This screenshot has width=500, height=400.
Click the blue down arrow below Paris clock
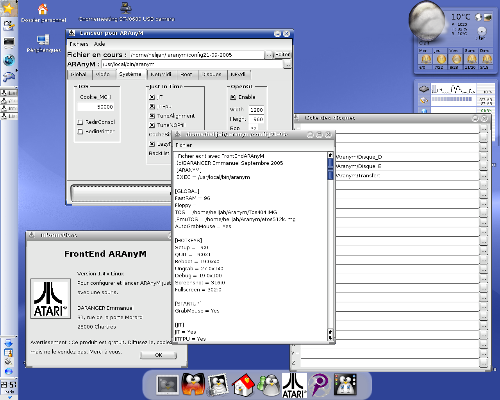[x=9, y=397]
